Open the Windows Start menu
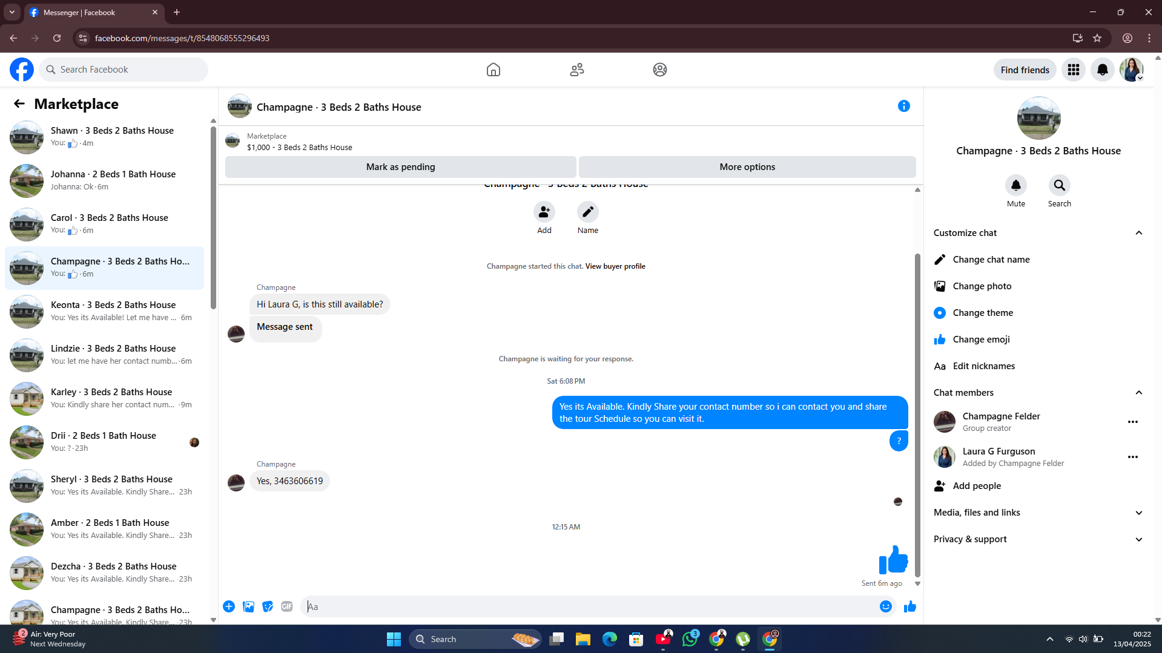 pos(394,639)
